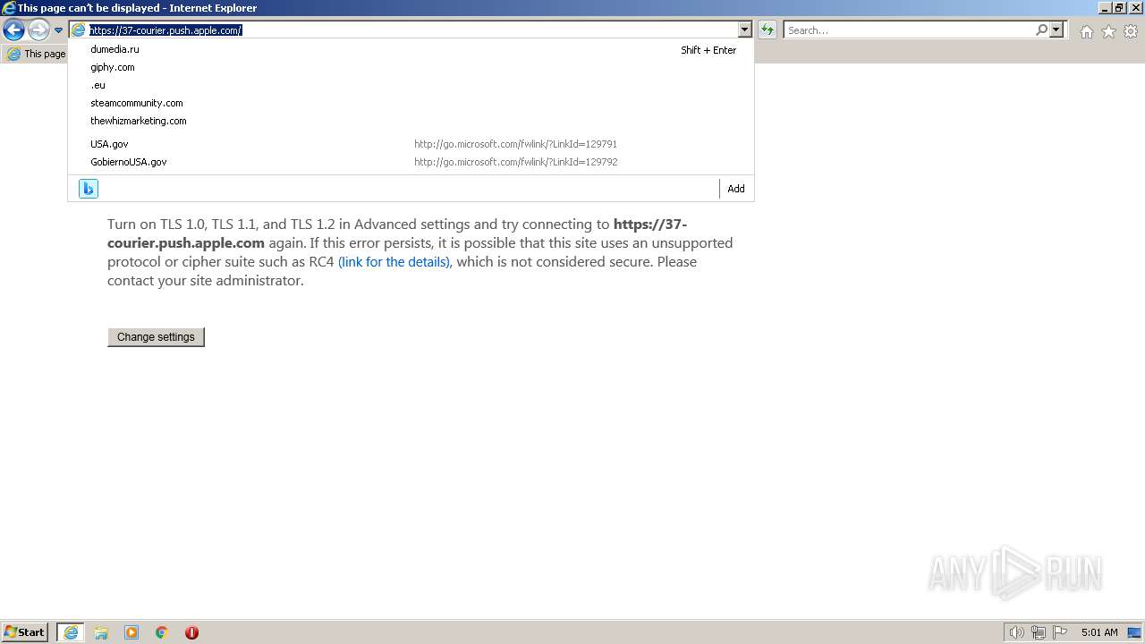Click the magnifier search icon
This screenshot has width=1145, height=644.
pos(1041,30)
